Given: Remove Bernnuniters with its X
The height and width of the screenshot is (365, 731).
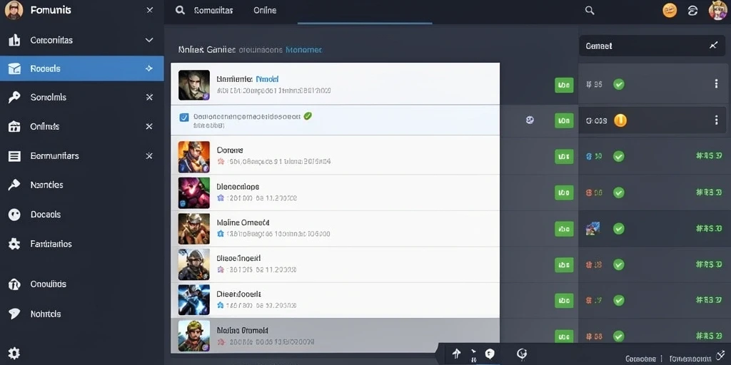Looking at the screenshot, I should pos(149,155).
